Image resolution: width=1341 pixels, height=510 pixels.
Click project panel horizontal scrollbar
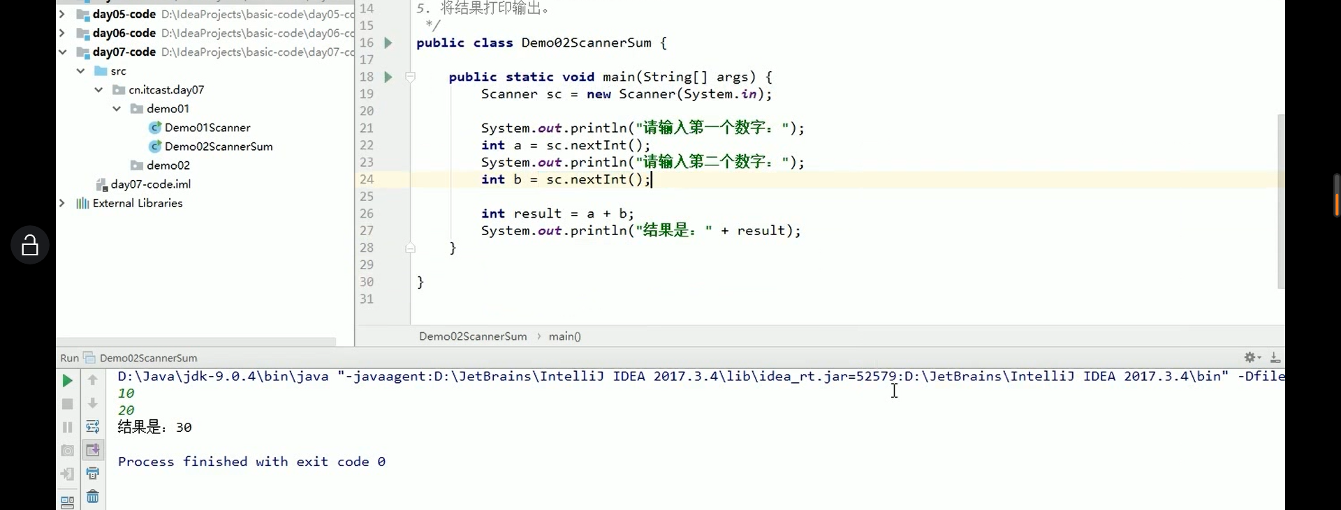click(196, 342)
